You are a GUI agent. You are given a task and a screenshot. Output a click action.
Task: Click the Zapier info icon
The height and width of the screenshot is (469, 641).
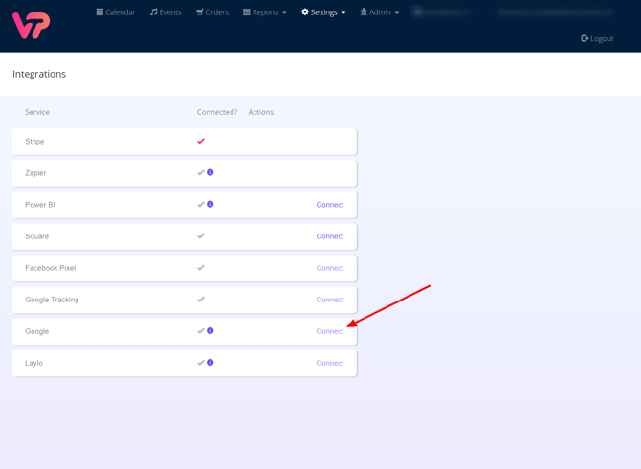click(210, 172)
